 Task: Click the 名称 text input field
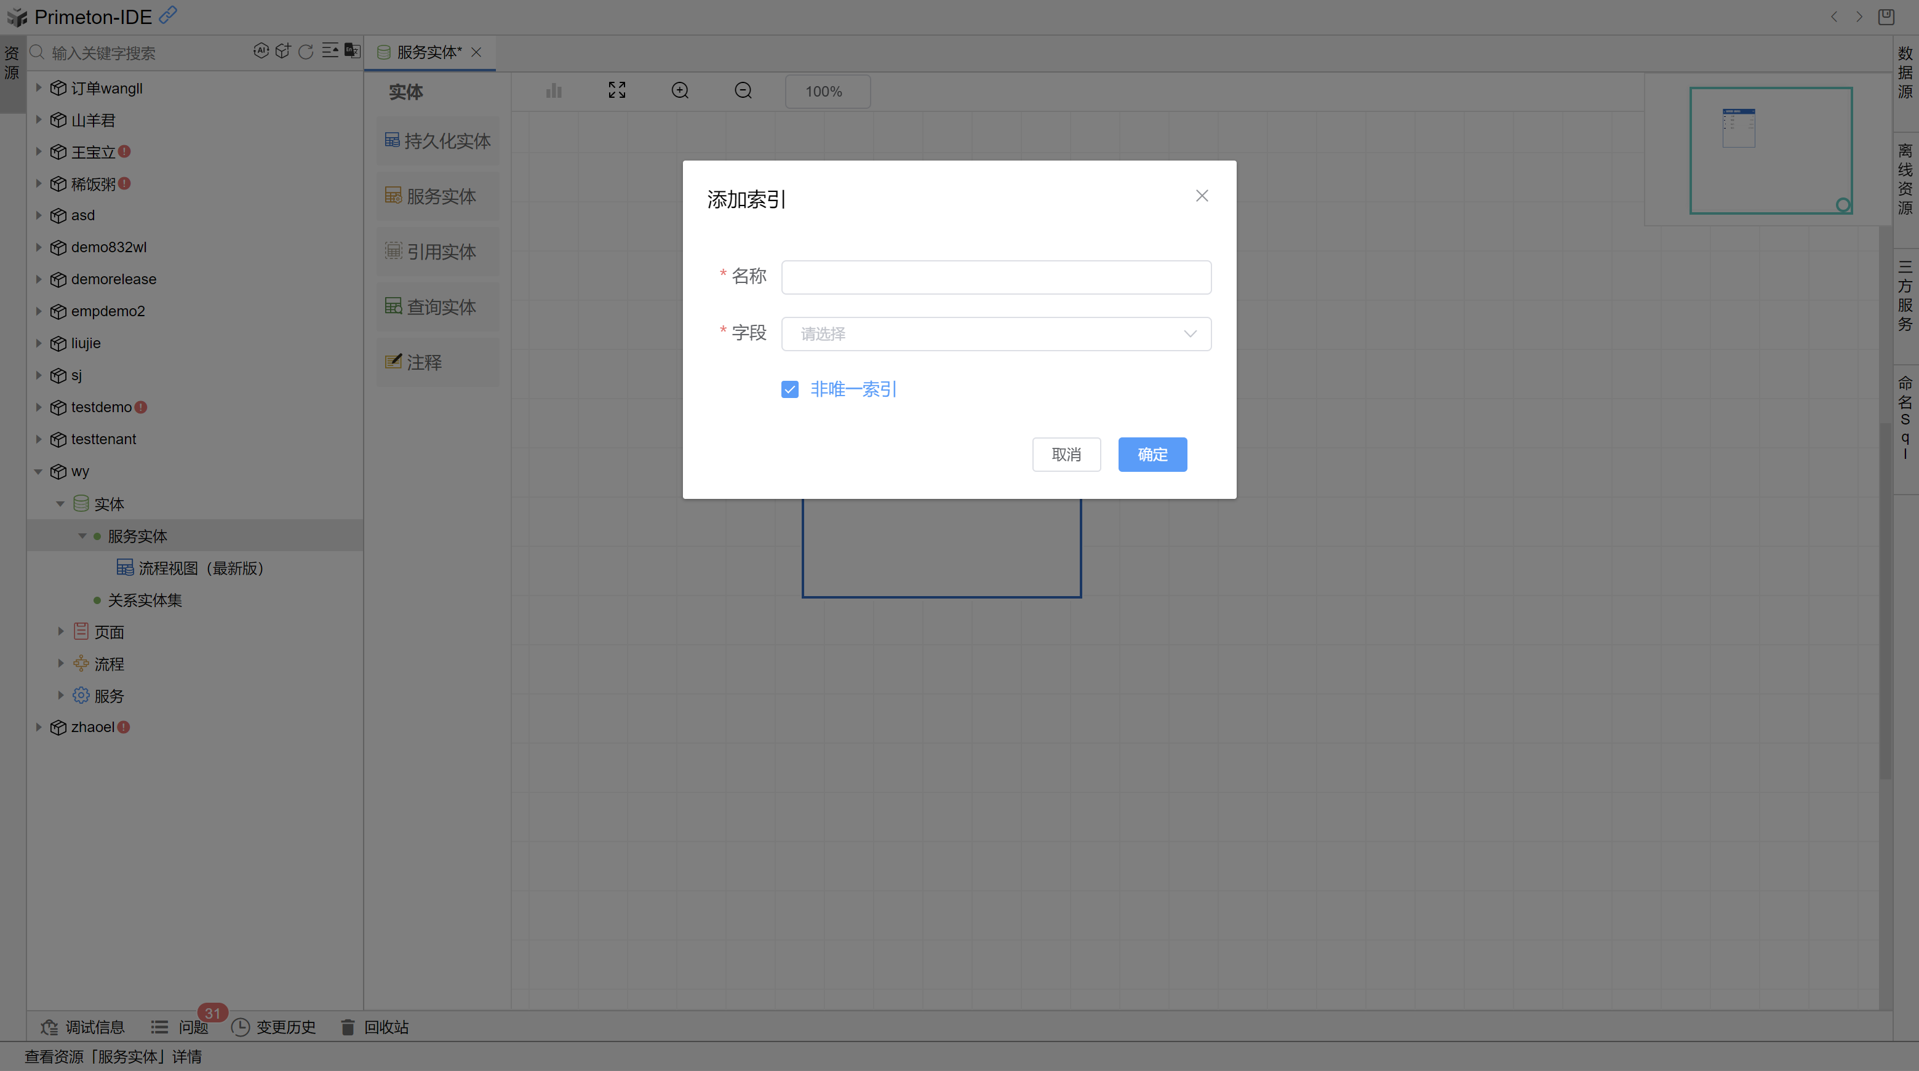tap(995, 277)
